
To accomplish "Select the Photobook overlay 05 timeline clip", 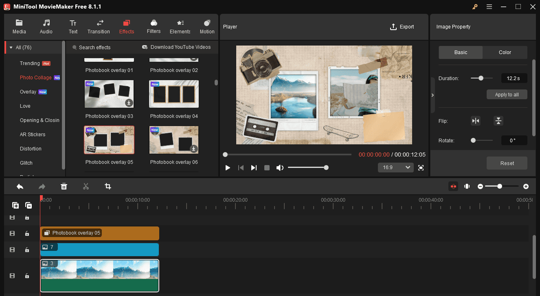I will [99, 233].
